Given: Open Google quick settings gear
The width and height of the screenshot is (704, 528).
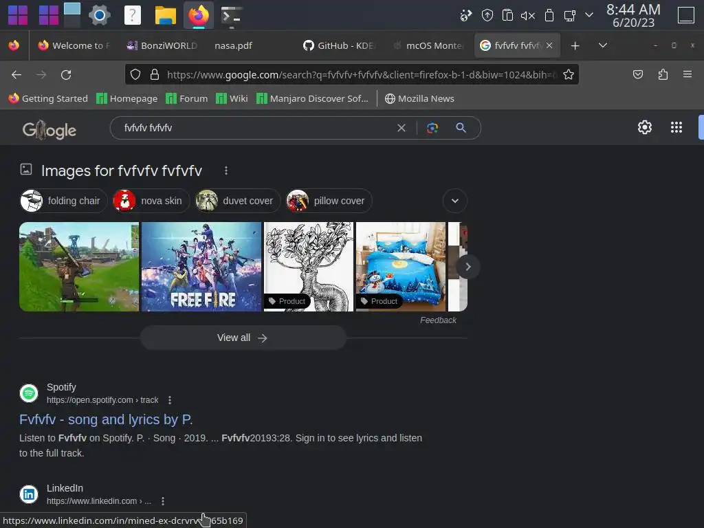Looking at the screenshot, I should 645,127.
